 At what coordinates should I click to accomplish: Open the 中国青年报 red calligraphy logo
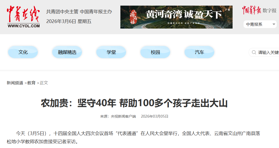251,10
